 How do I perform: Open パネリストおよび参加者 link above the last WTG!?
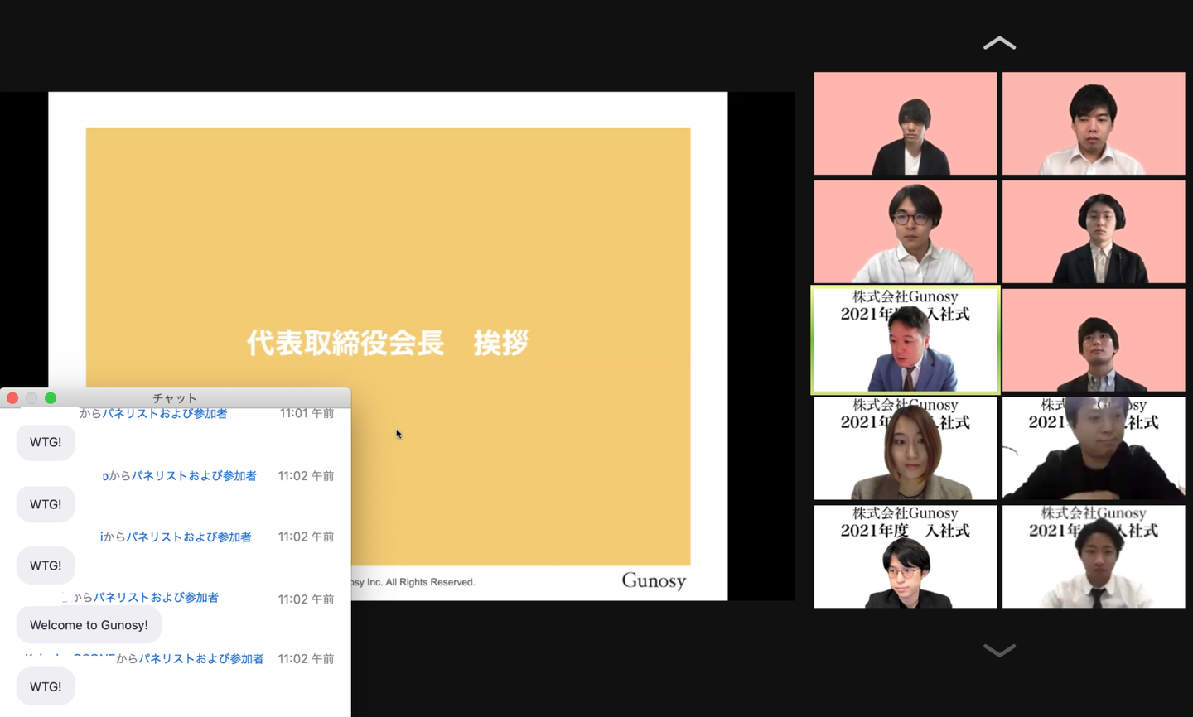[201, 659]
